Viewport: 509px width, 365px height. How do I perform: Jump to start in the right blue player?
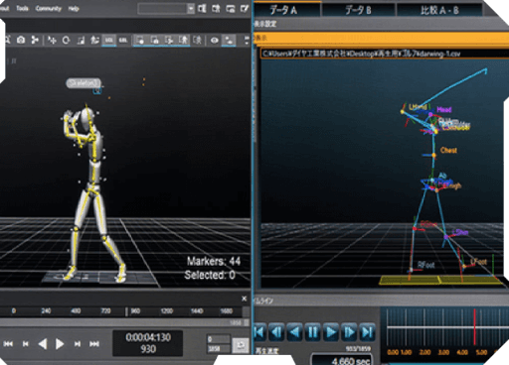(x=260, y=332)
